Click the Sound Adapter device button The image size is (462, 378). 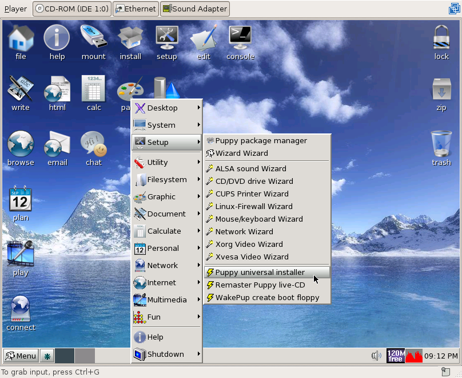tap(195, 9)
